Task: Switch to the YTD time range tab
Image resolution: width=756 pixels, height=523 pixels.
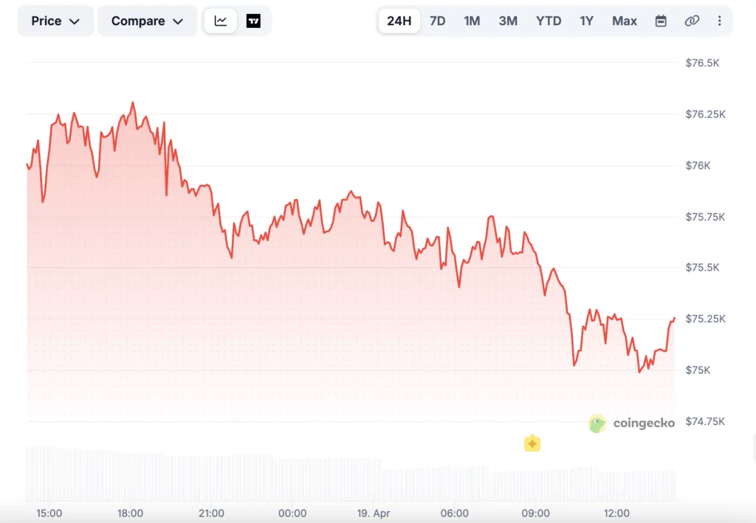Action: coord(549,21)
